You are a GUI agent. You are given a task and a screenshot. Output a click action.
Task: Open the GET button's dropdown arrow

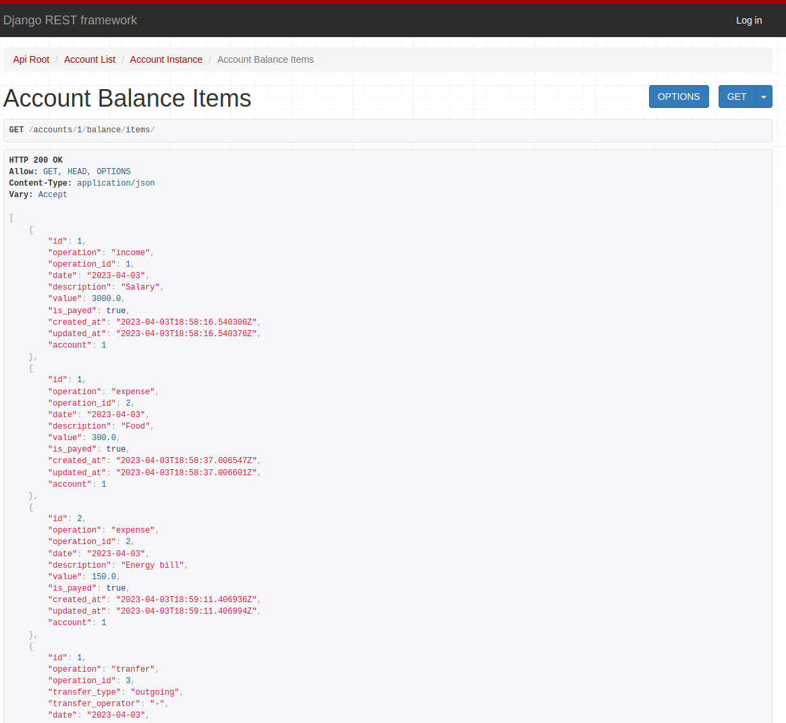(763, 97)
